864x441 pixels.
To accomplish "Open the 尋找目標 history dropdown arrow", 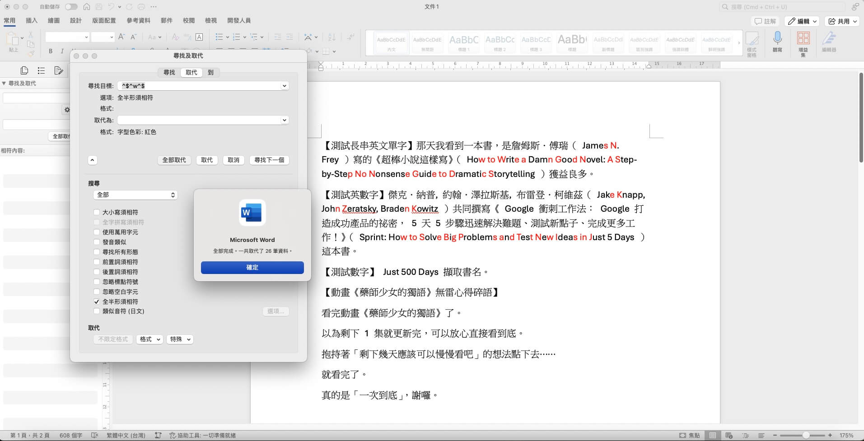I will (284, 86).
